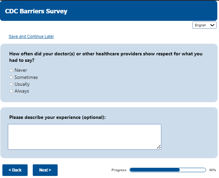Mark the Always radio option

pos(11,91)
